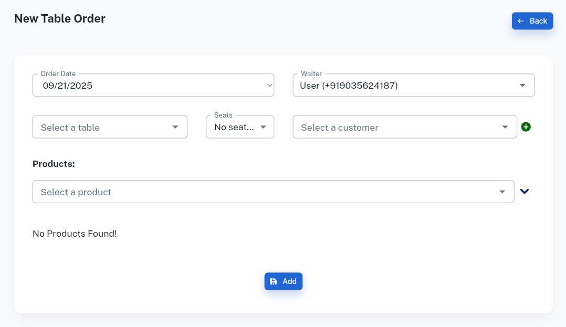The image size is (566, 327).
Task: Click the dark blue chevron beside product field
Action: point(524,192)
